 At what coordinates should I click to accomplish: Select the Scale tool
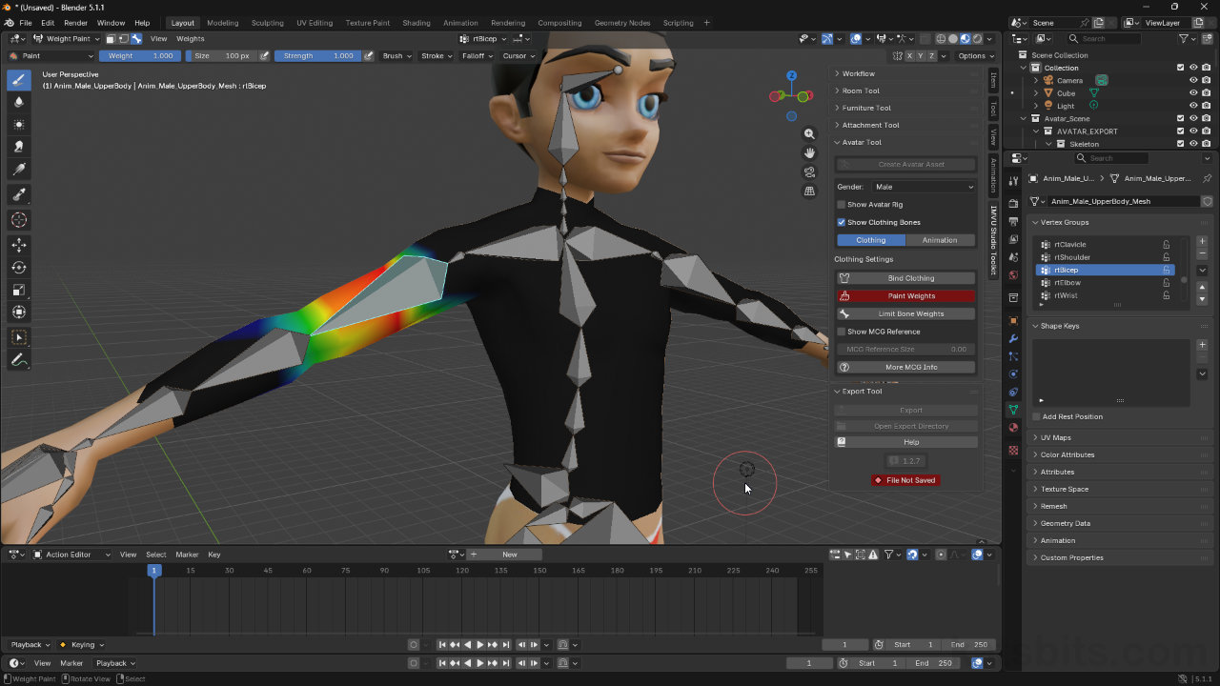(x=19, y=290)
